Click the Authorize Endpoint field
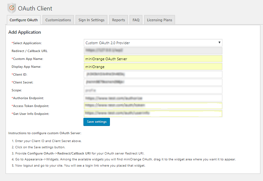This screenshot has width=263, height=181. coord(153,98)
